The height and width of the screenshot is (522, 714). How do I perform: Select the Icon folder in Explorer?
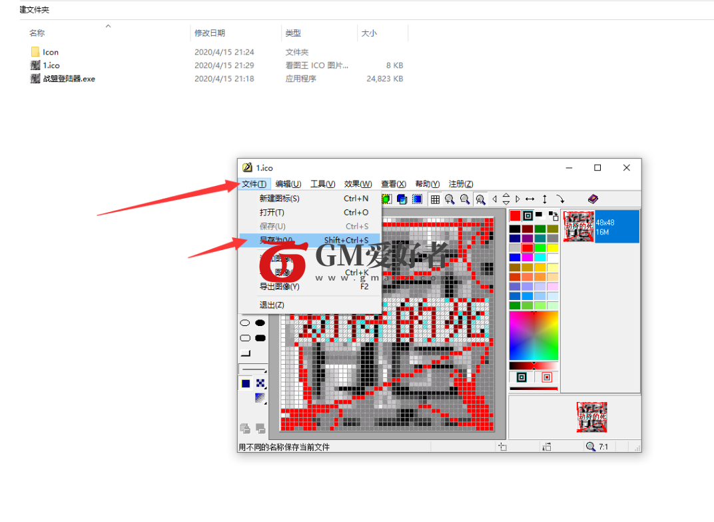point(45,52)
